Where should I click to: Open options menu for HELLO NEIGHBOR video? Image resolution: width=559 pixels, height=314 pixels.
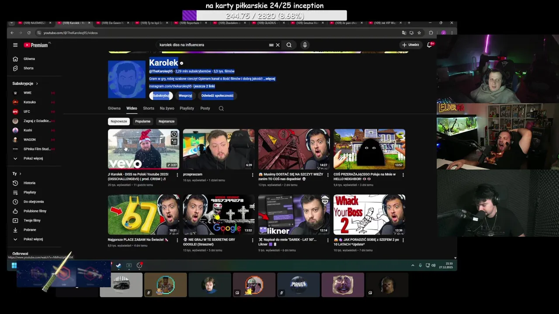403,175
